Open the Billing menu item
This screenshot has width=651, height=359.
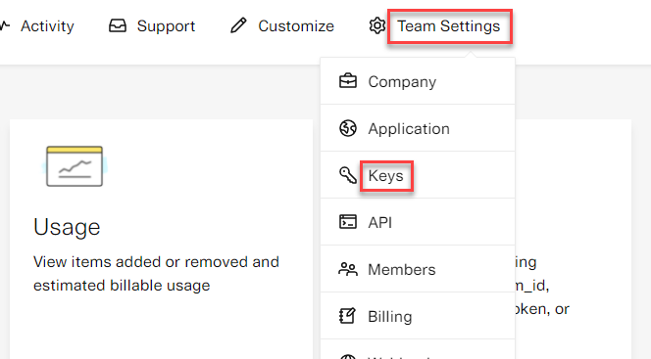tap(390, 316)
